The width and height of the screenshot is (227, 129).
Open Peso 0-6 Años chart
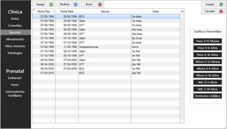point(208,48)
